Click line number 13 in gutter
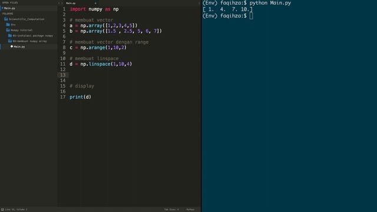 coord(63,75)
